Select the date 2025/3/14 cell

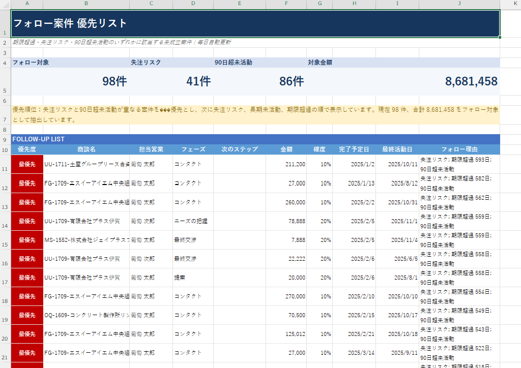(x=354, y=353)
